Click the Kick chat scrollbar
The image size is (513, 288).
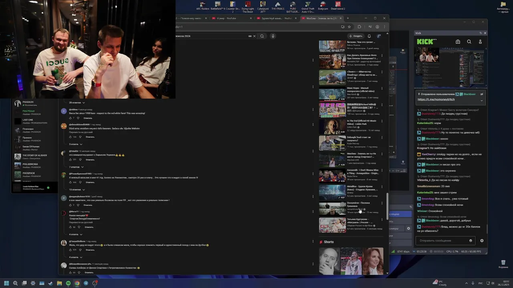pyautogui.click(x=487, y=229)
